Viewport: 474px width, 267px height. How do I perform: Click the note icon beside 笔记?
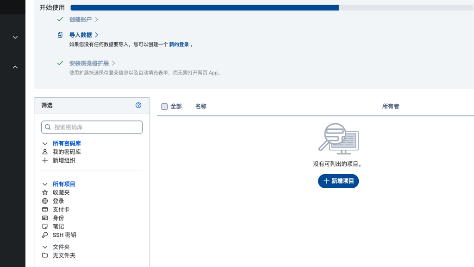point(45,226)
